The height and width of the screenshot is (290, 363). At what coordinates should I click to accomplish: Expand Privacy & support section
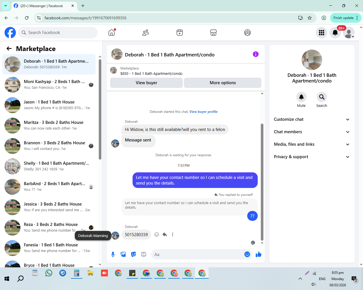[x=312, y=157]
